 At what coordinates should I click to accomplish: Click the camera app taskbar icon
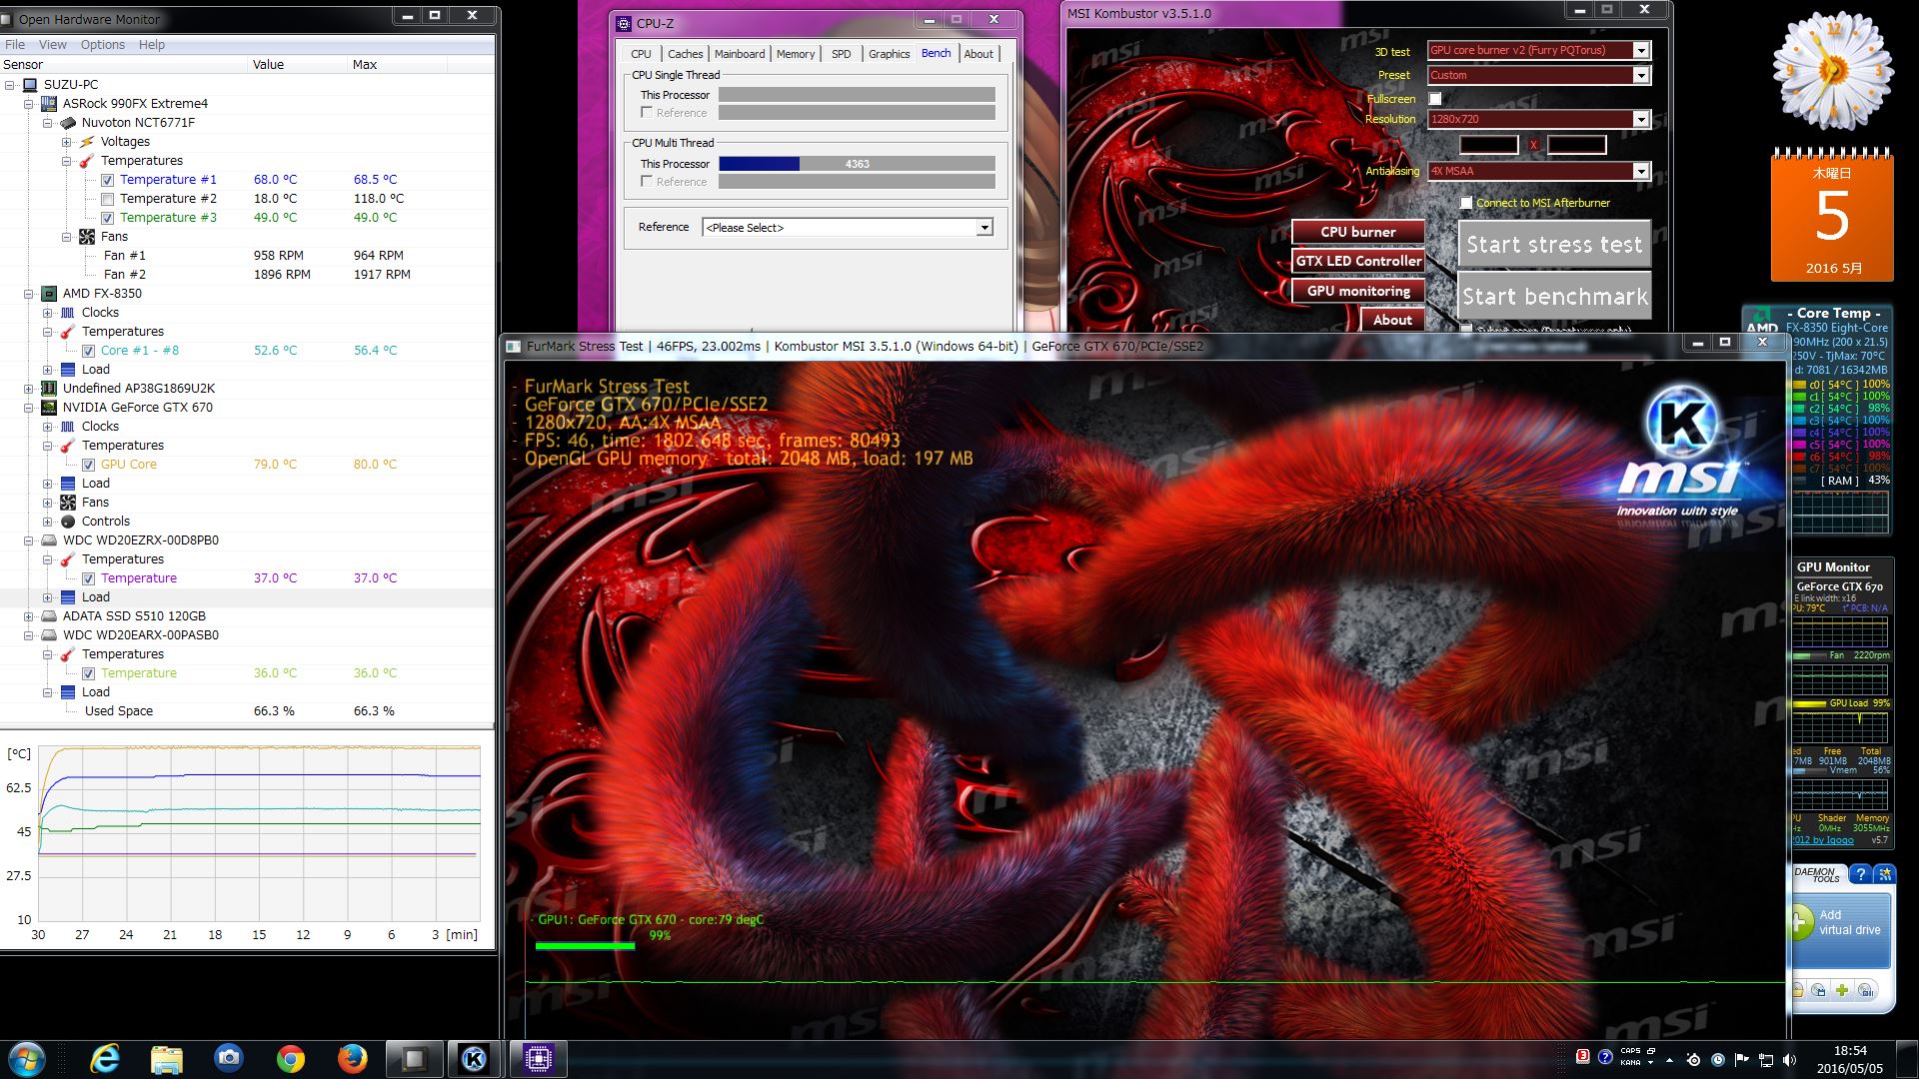pyautogui.click(x=229, y=1059)
